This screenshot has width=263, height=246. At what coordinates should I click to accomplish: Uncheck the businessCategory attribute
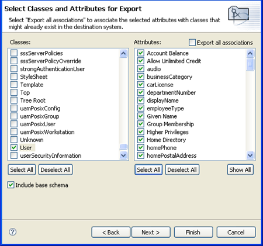(x=141, y=77)
